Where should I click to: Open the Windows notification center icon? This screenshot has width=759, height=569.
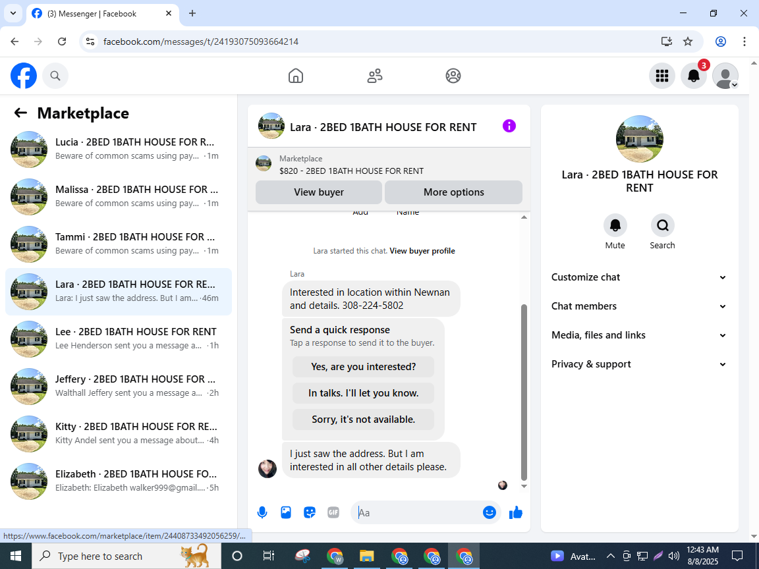tap(737, 556)
